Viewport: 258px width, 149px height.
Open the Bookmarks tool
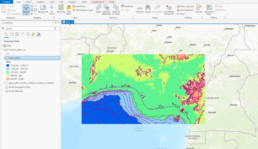(43, 9)
